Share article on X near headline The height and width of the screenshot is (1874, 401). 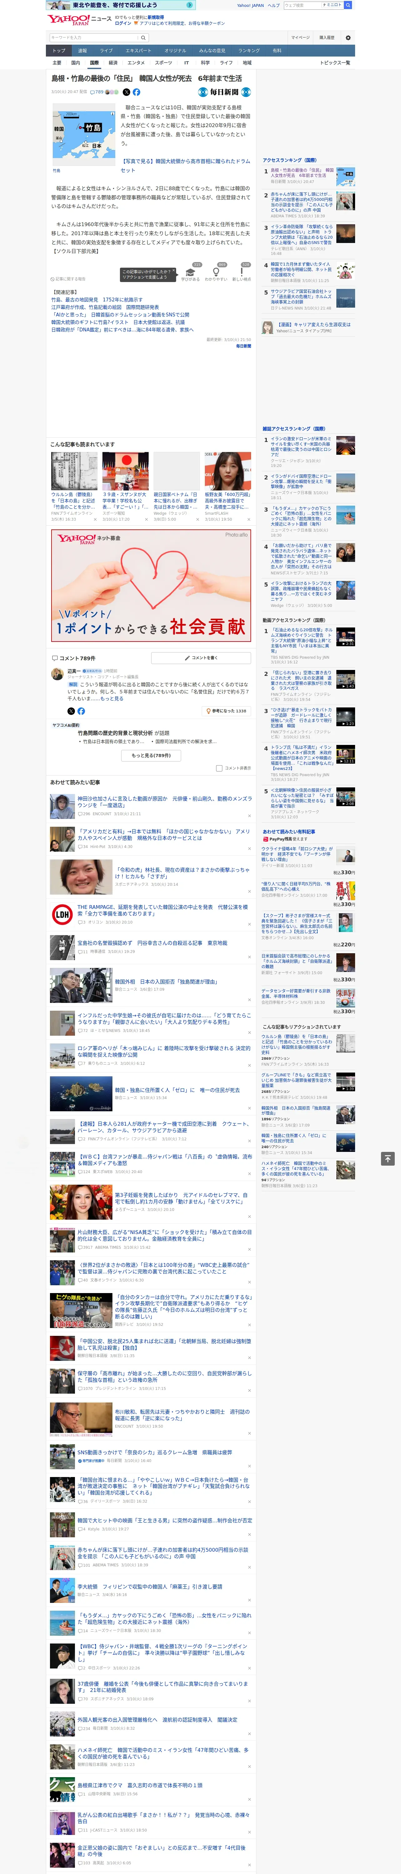pos(126,92)
